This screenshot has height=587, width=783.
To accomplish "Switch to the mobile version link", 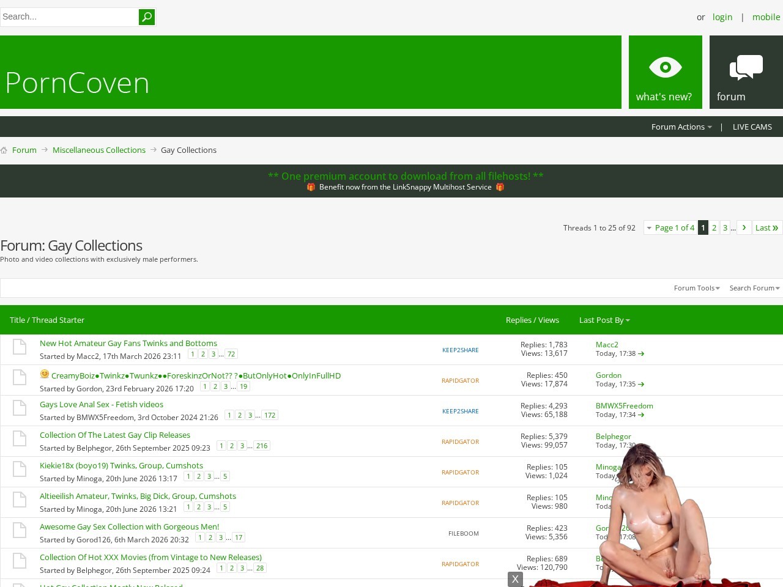I will point(766,17).
